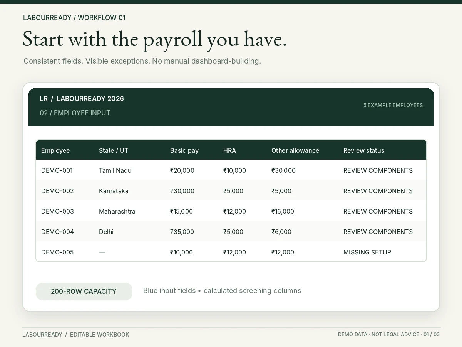Click the LABOURREADY / EDITABLE WORKBOOK footer
This screenshot has width=462, height=347.
click(x=76, y=335)
